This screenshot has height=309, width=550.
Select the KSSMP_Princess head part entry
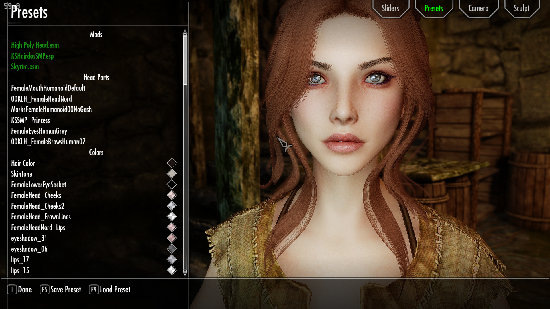pos(30,120)
